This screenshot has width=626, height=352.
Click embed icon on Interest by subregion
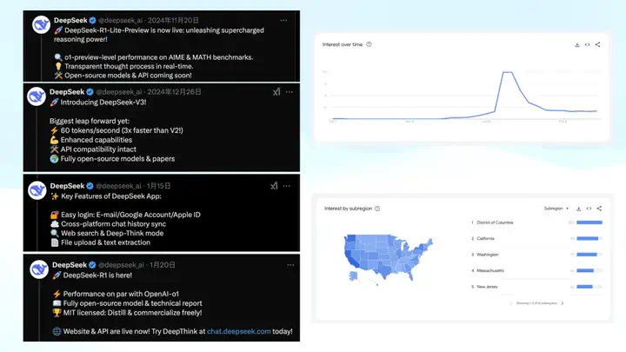pyautogui.click(x=589, y=209)
